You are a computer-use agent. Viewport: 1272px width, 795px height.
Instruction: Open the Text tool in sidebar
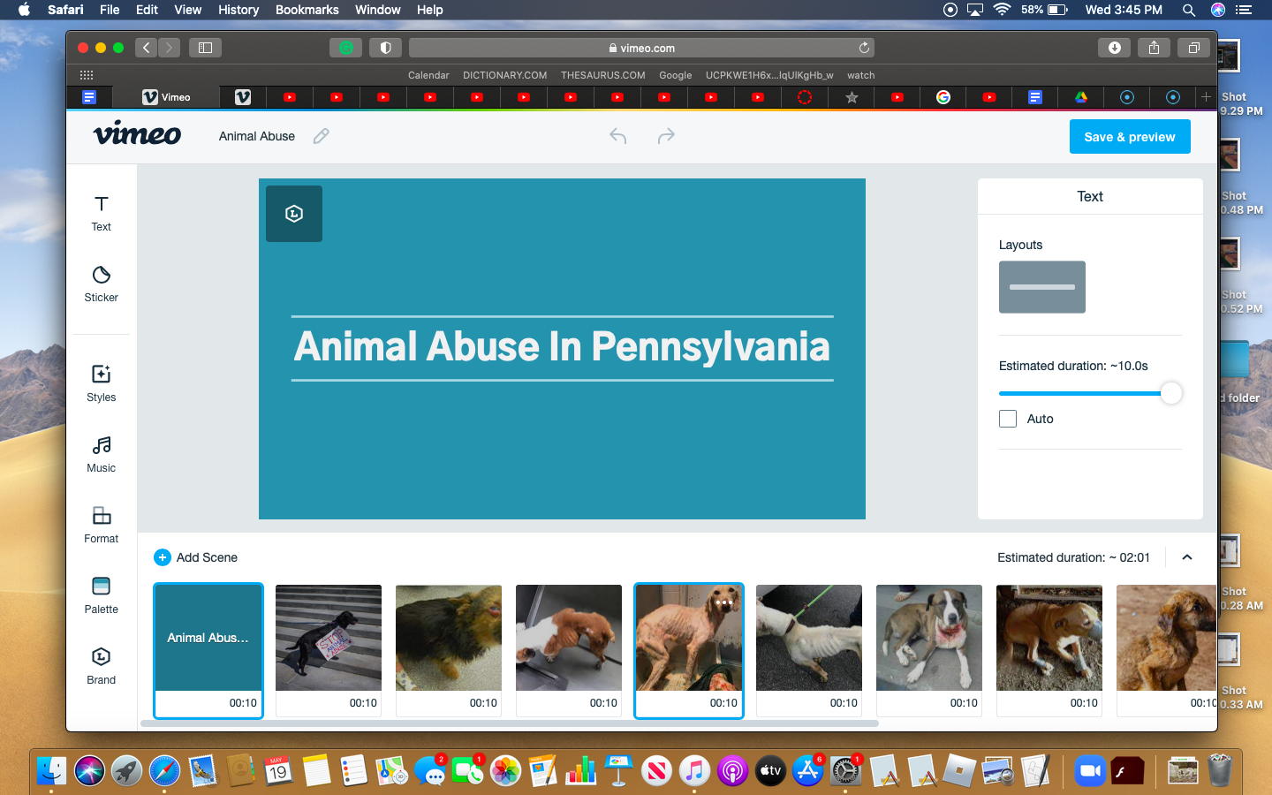[101, 213]
